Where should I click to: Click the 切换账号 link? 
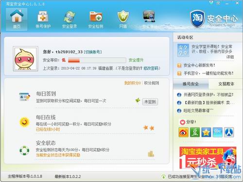93,52
